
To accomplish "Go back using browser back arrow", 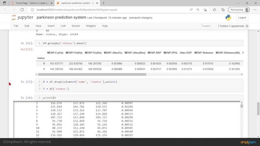I will [x=5, y=10].
